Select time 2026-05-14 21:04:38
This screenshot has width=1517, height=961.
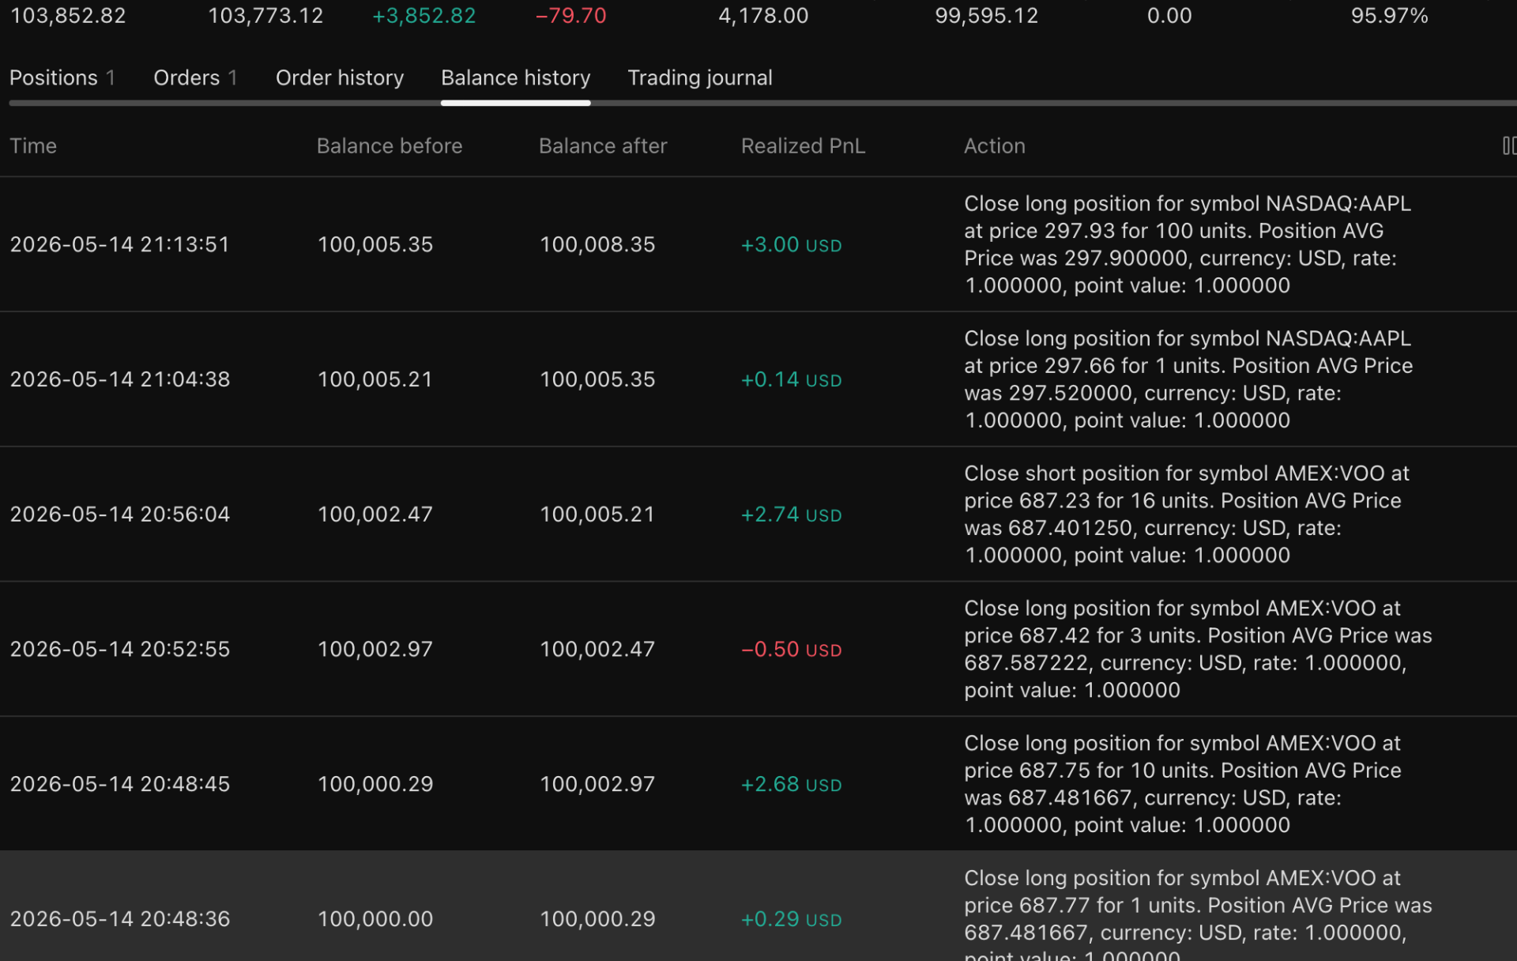pos(120,379)
